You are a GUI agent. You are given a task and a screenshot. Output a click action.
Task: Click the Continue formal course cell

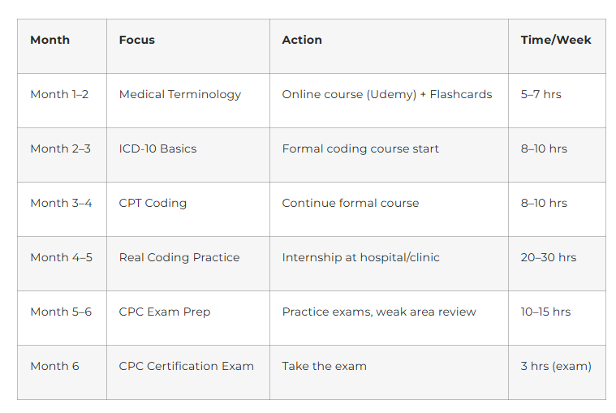(x=351, y=203)
